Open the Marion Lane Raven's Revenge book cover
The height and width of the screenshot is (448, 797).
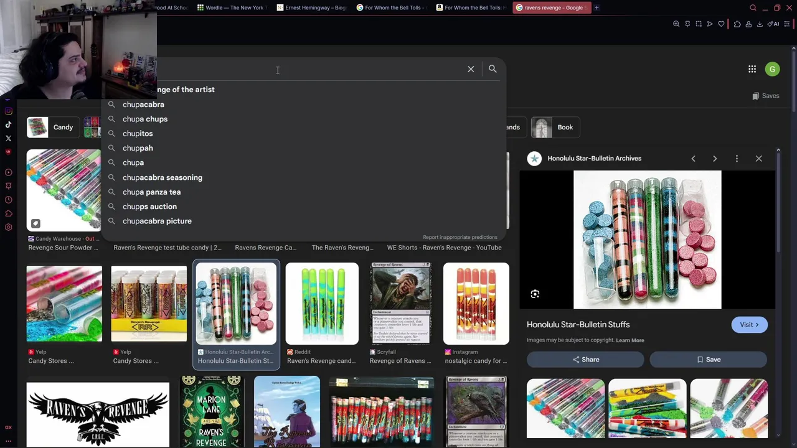pyautogui.click(x=211, y=411)
